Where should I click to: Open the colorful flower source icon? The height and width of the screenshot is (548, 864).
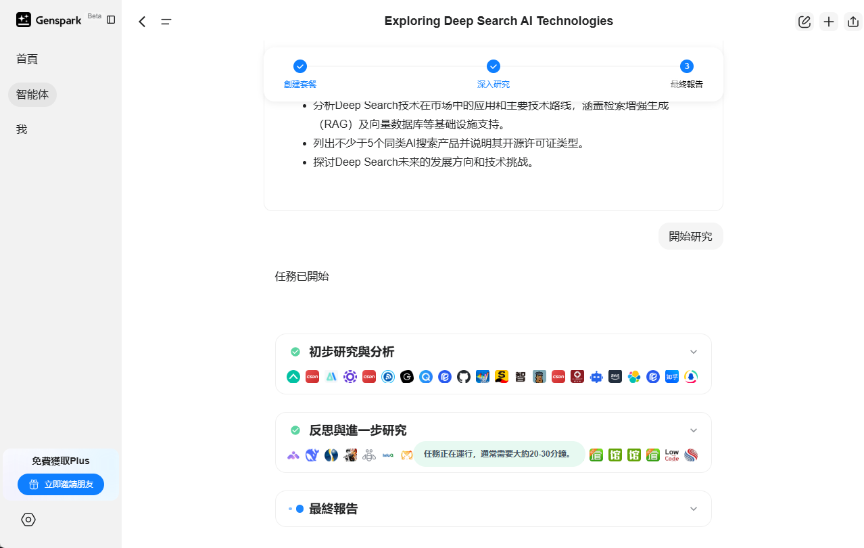634,377
